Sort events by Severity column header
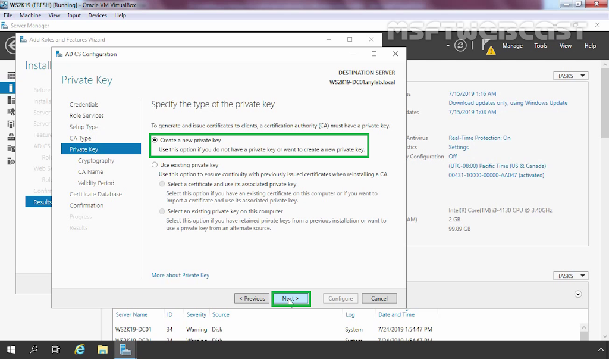The image size is (609, 359). (x=196, y=314)
